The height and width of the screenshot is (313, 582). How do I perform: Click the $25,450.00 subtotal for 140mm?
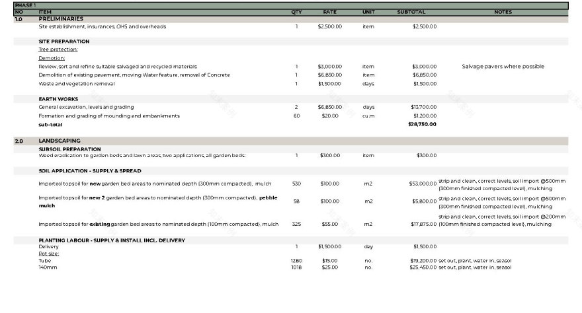pyautogui.click(x=423, y=267)
